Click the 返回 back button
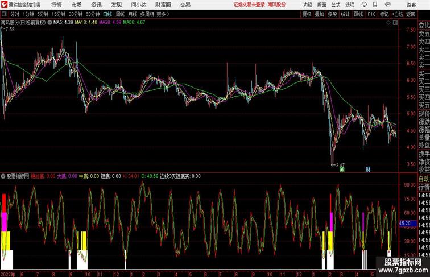The width and height of the screenshot is (430, 277). tap(411, 14)
